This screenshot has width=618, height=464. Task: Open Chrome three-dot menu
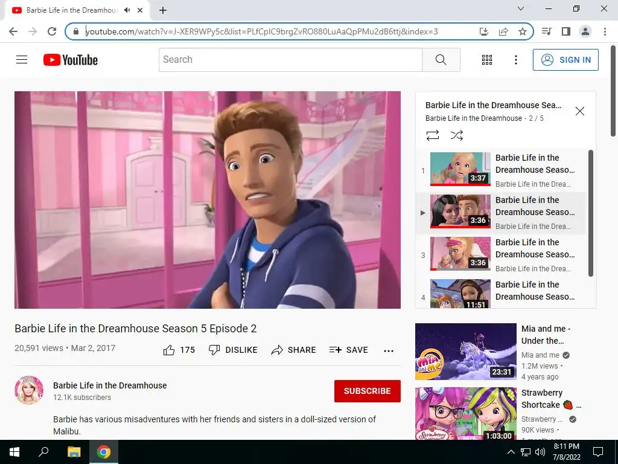605,31
